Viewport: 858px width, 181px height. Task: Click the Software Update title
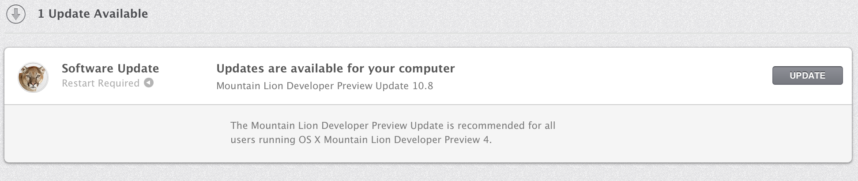110,68
